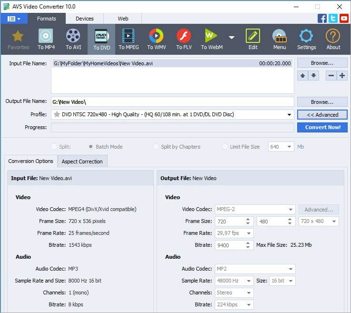Screen dimensions: 351x313
Task: Open the Facebook link icon
Action: [x=322, y=19]
